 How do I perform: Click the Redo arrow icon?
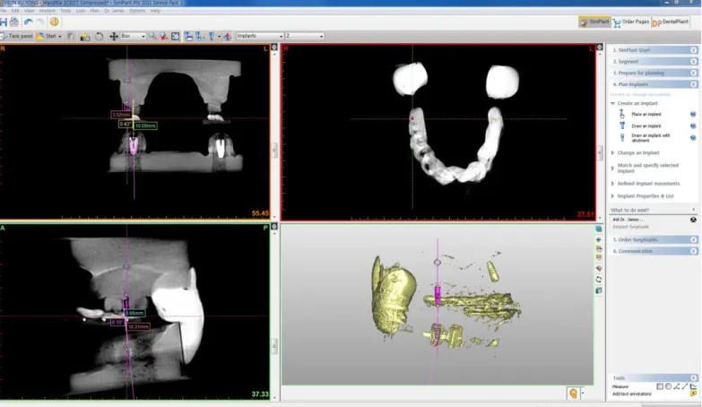40,22
